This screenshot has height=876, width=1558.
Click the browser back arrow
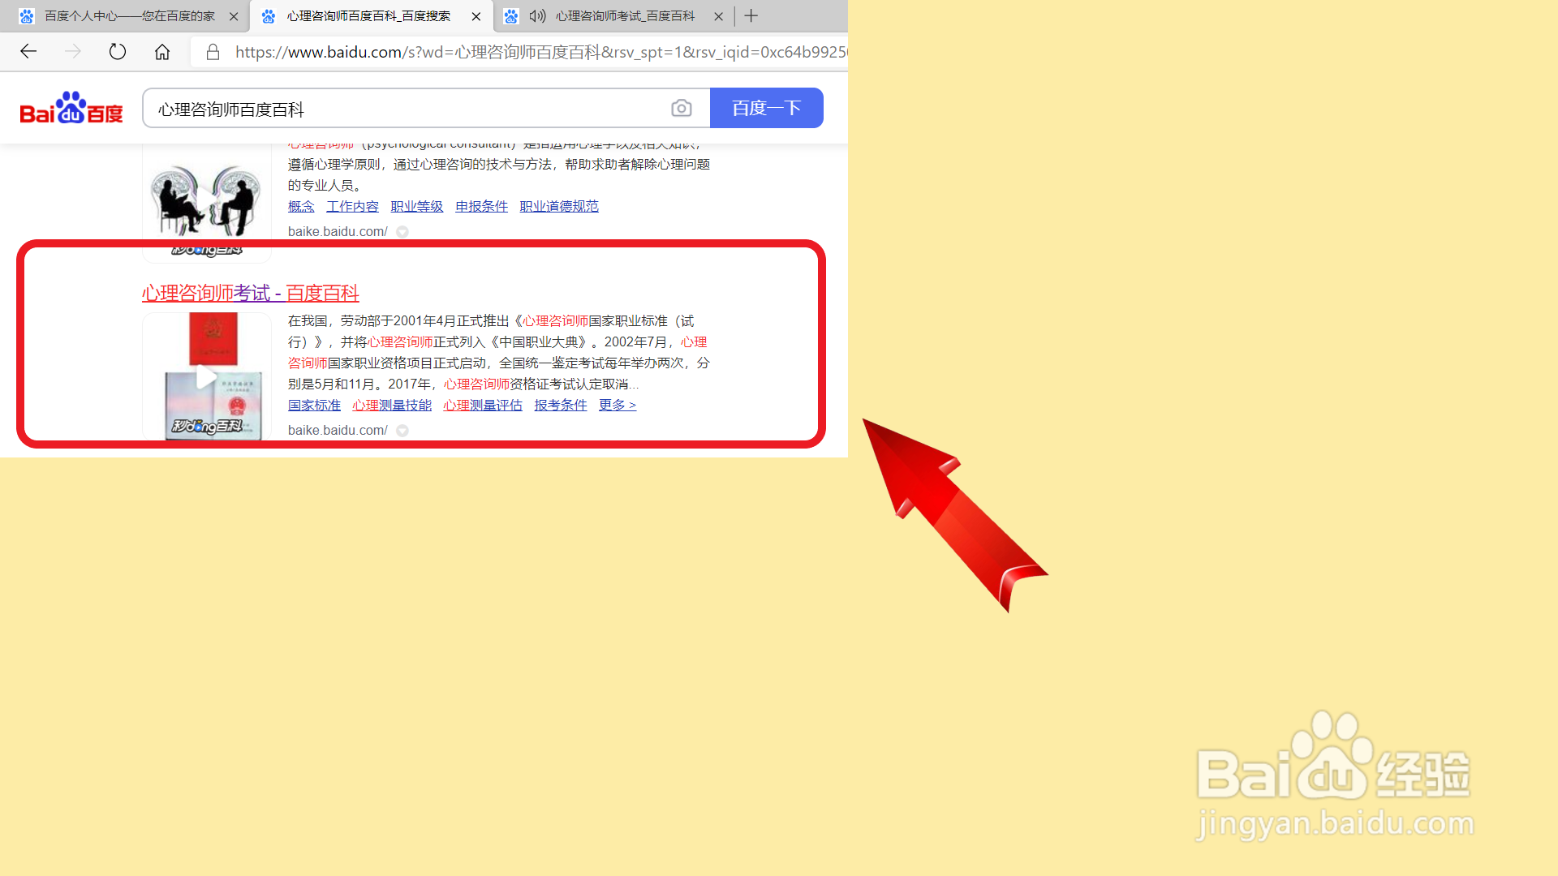coord(28,52)
